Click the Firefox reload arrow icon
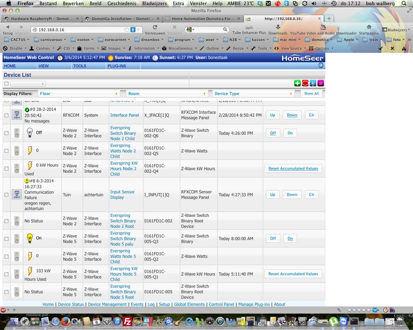Viewport: 413px width, 330px height. pos(155,27)
